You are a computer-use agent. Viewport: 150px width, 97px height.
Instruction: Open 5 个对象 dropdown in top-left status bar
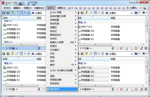click(x=17, y=48)
